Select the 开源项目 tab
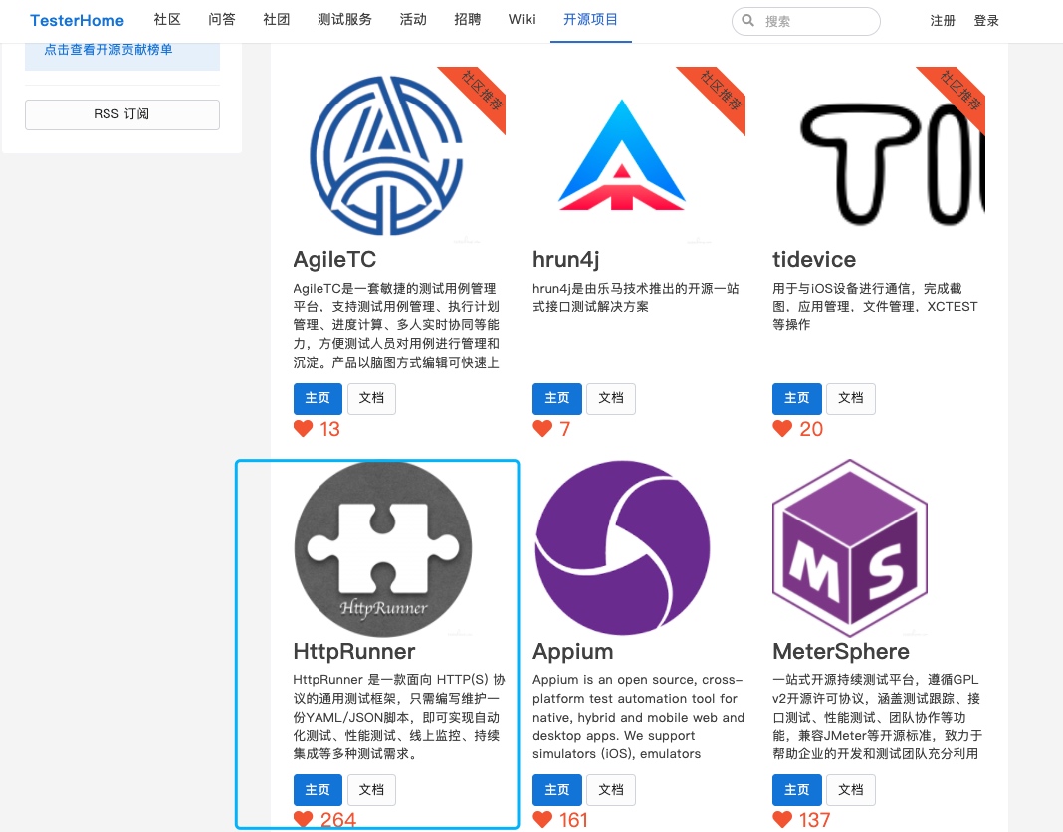 [x=591, y=20]
